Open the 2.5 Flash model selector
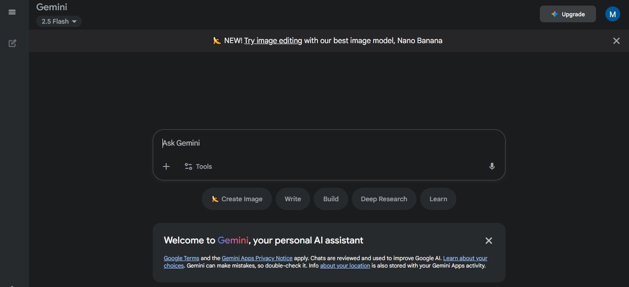Screen dimensions: 629x287 click(59, 21)
